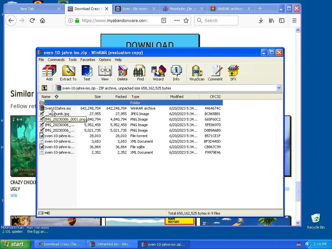Select the XML Document sized 2,352

coord(130,152)
